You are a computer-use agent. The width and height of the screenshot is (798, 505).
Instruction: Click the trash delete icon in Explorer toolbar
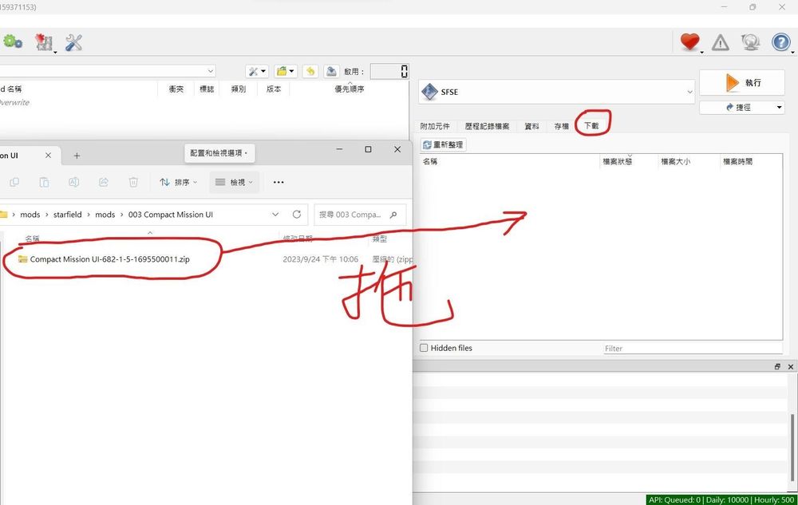click(x=133, y=182)
